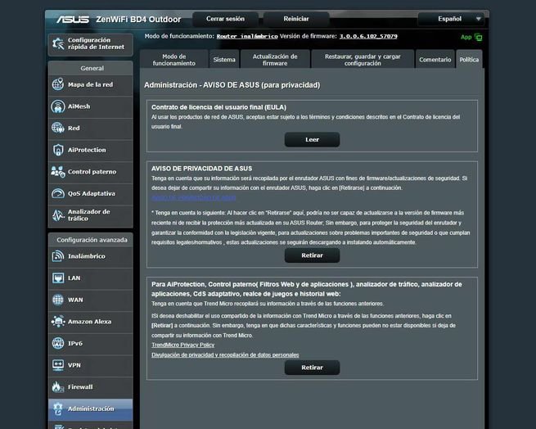Open the Inalámbrico wireless settings icon
Viewport: 536px width, 429px height.
click(57, 256)
